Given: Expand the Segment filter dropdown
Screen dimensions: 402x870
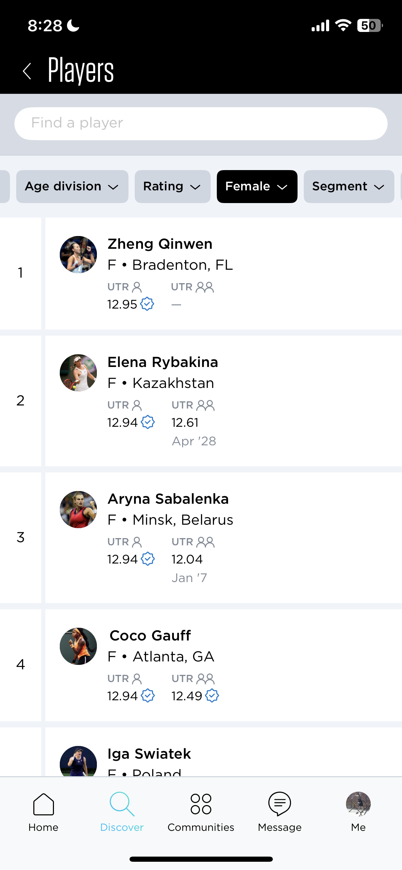Looking at the screenshot, I should coord(349,187).
